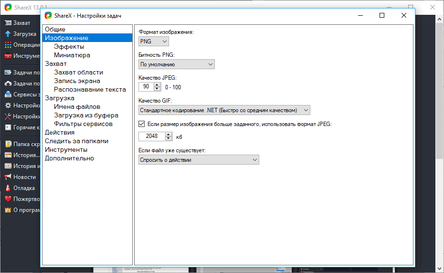Open the Эффекты settings page
The image size is (444, 273).
click(69, 47)
